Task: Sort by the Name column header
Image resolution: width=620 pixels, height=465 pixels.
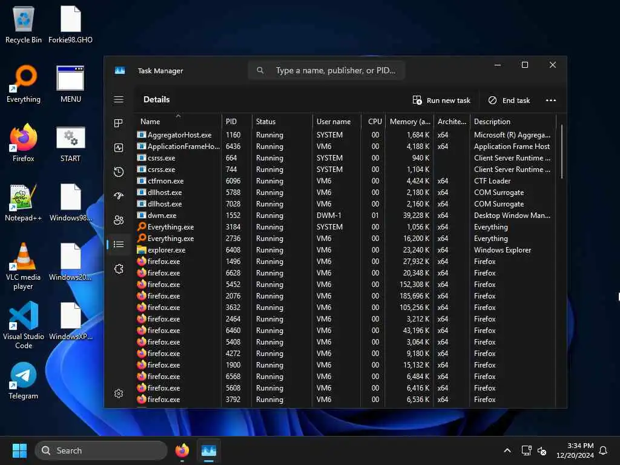Action: click(178, 121)
